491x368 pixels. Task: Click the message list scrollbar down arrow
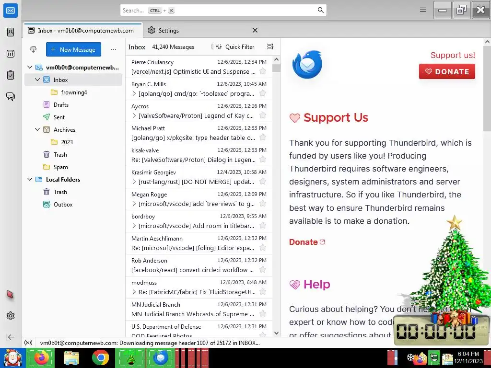[276, 333]
